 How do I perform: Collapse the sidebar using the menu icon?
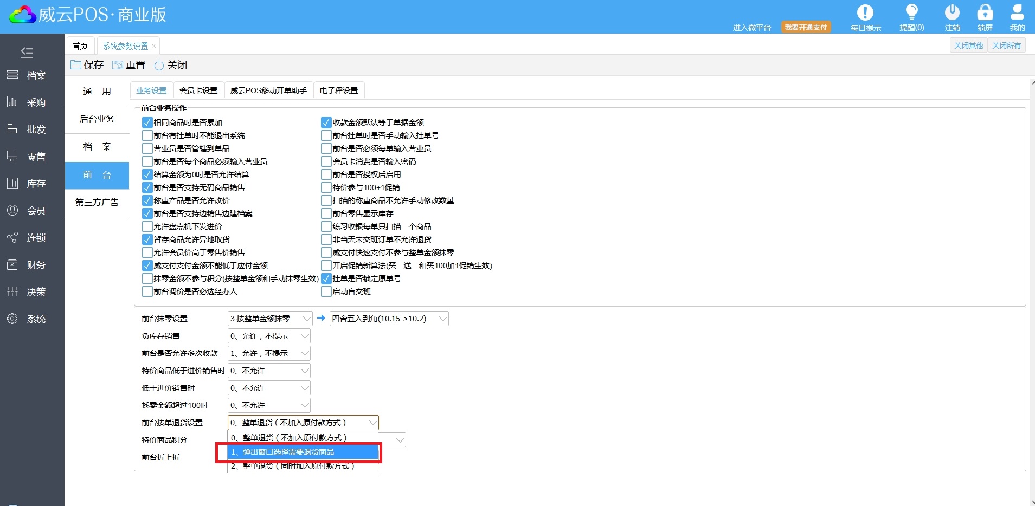[27, 53]
